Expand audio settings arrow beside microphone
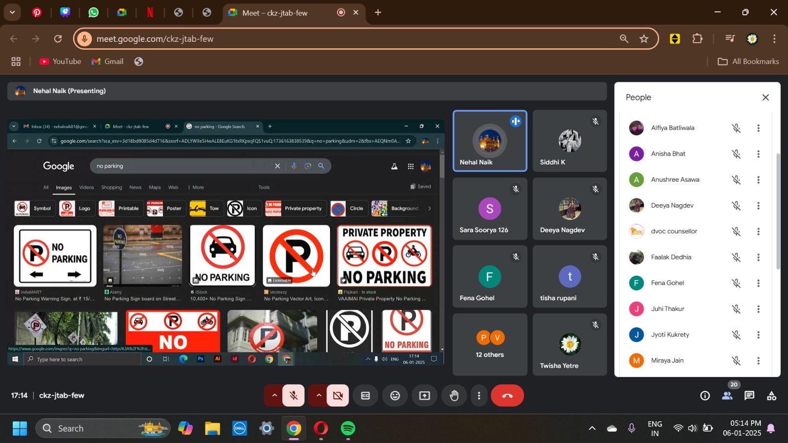This screenshot has width=788, height=443. (x=274, y=396)
